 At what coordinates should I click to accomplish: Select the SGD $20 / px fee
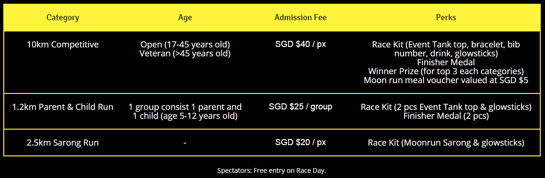click(301, 142)
